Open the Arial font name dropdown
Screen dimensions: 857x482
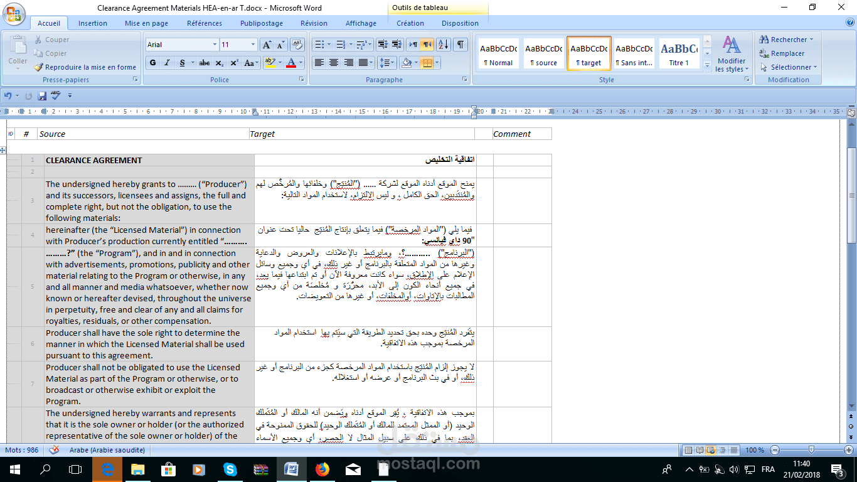tap(214, 45)
